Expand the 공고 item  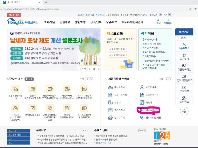click(18, 143)
